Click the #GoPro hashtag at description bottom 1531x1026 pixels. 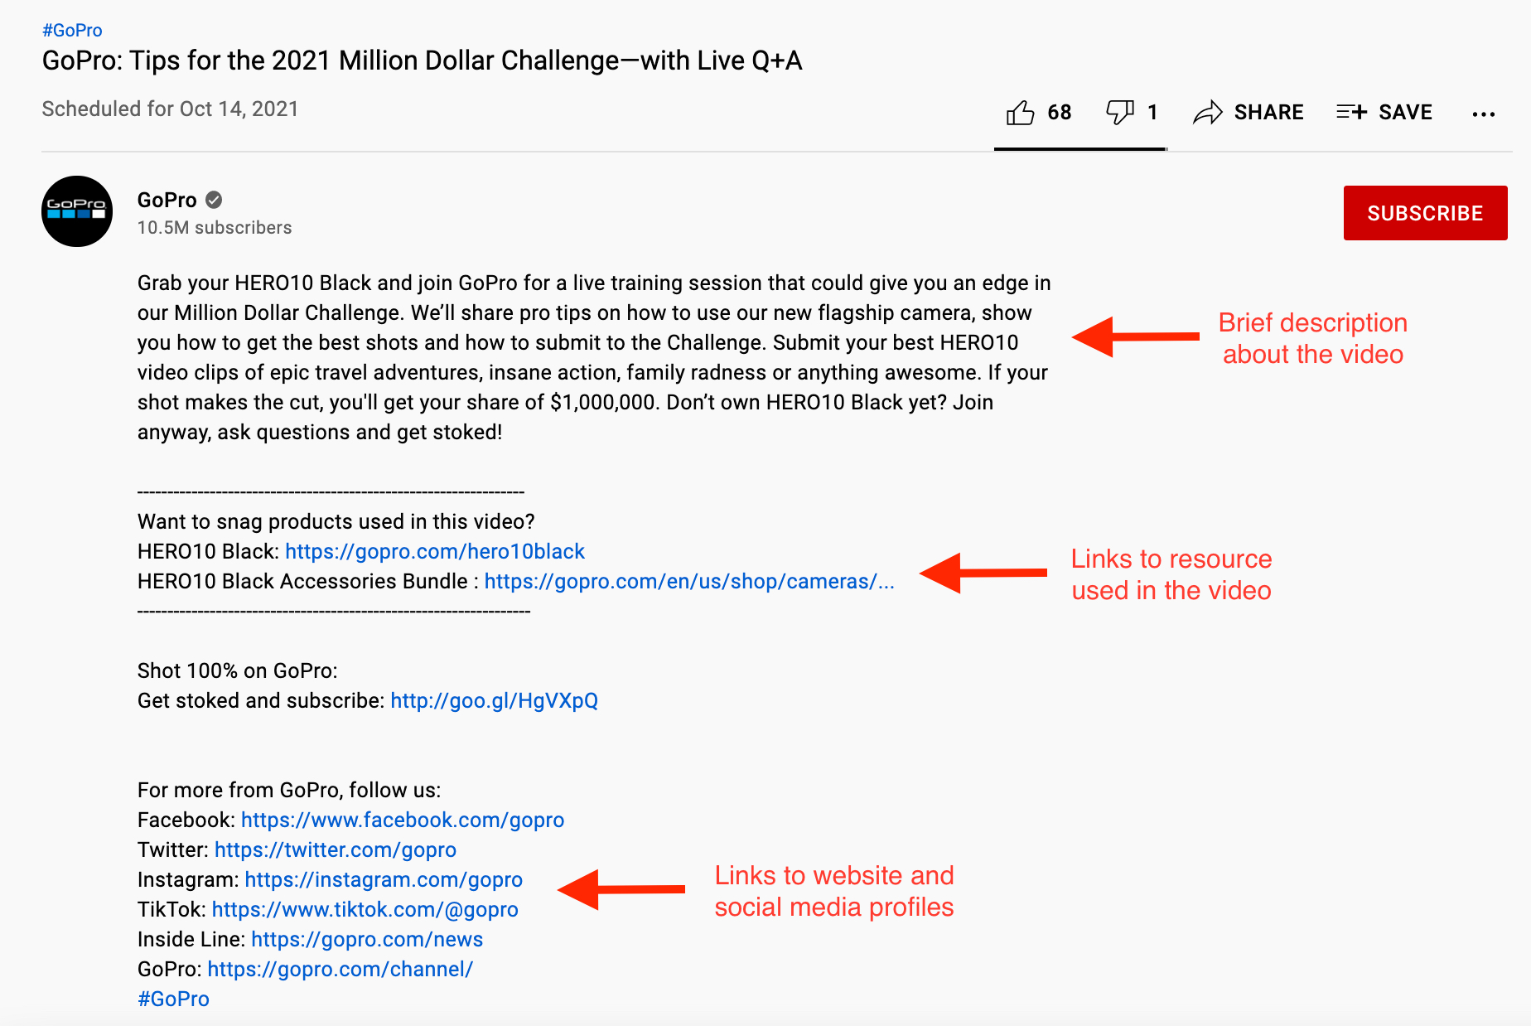173,999
